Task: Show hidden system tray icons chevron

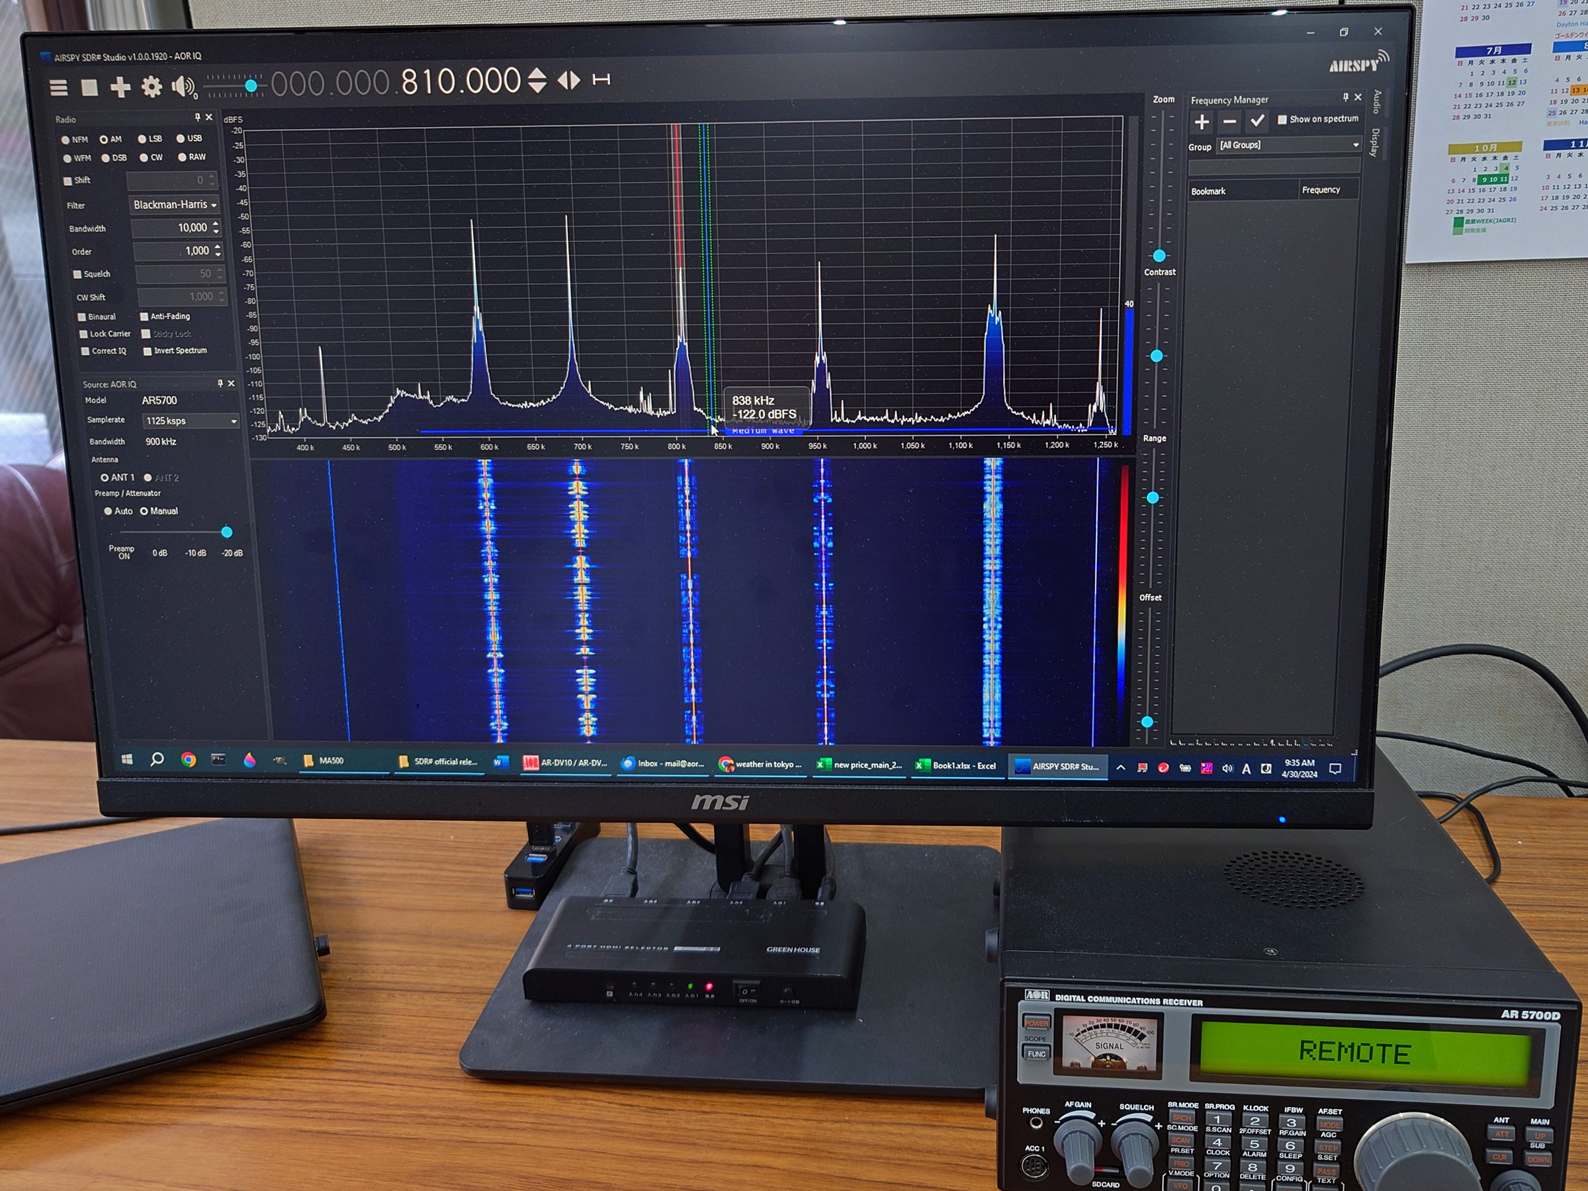Action: coord(1121,767)
